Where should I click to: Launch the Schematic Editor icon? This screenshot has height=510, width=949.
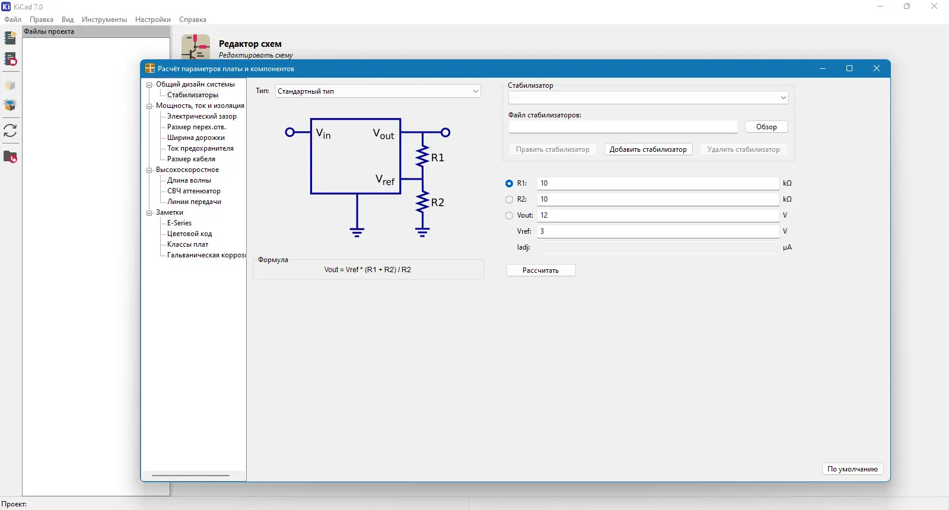tap(195, 47)
